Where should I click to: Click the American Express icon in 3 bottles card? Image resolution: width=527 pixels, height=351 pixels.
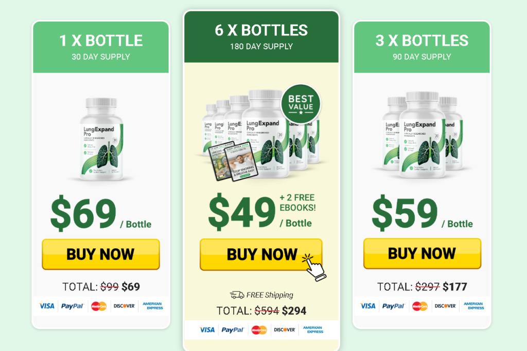tap(473, 306)
